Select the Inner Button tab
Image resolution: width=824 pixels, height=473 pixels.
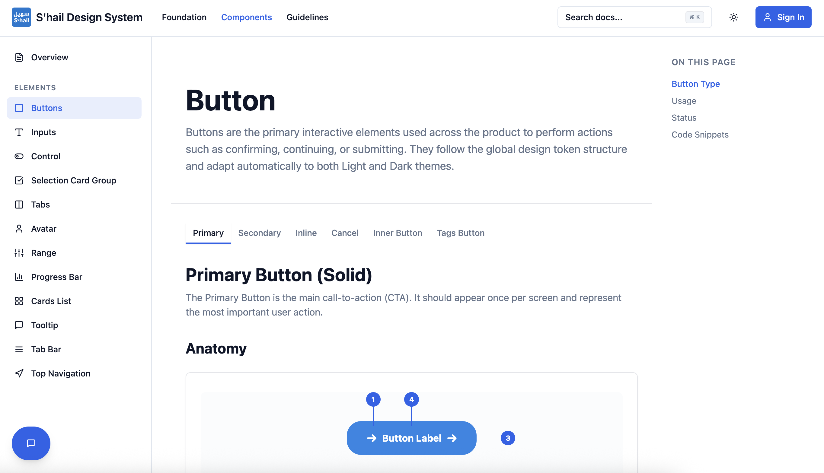398,233
